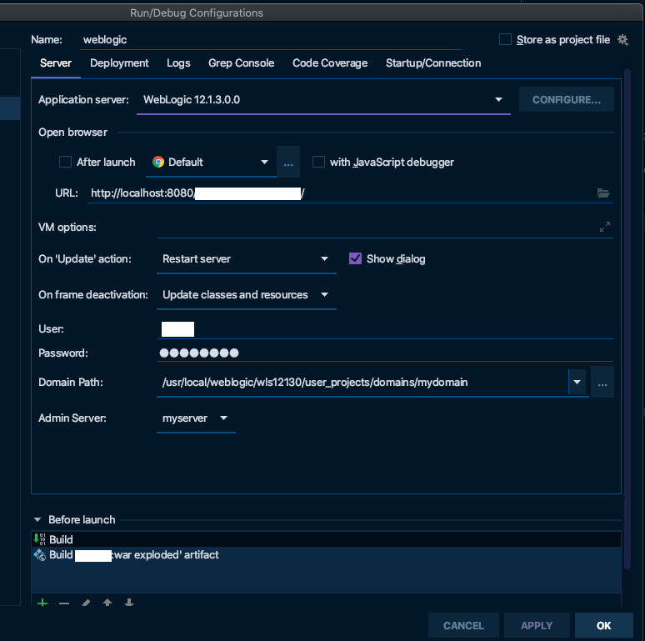Viewport: 645px width, 641px height.
Task: Enable Store as project file checkbox
Action: [505, 39]
